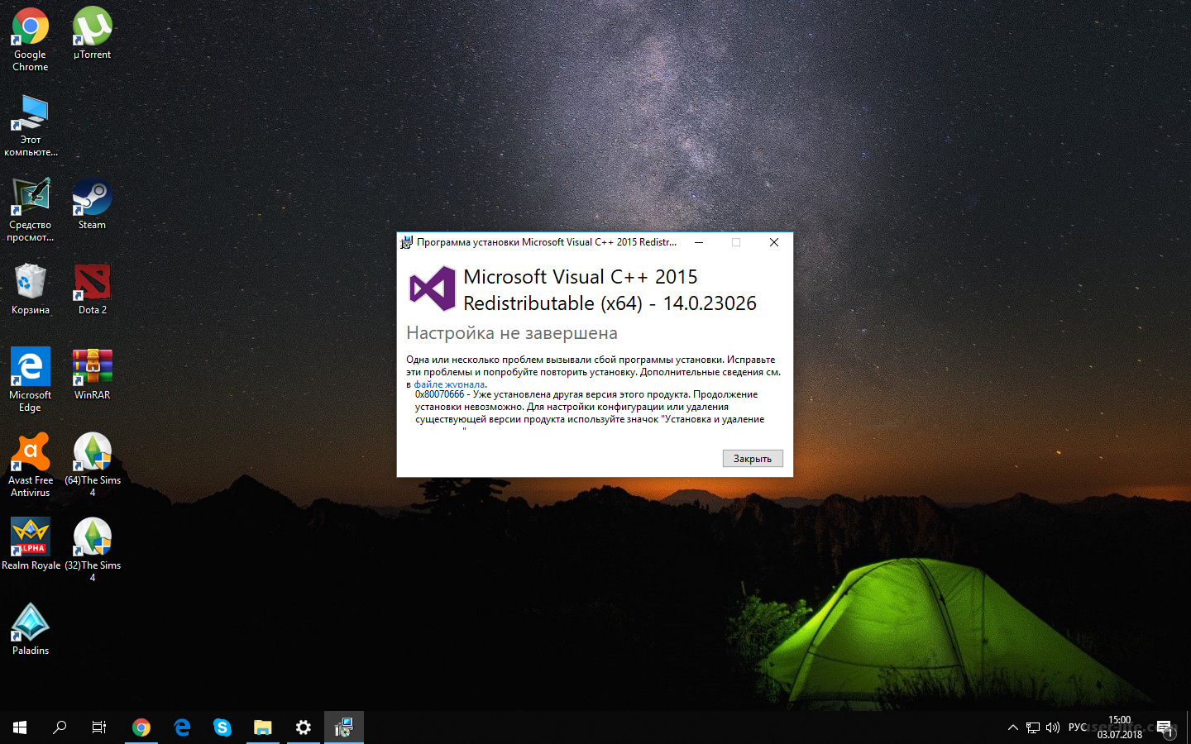Open Settings gear in the taskbar
Viewport: 1191px width, 744px height.
(x=304, y=727)
